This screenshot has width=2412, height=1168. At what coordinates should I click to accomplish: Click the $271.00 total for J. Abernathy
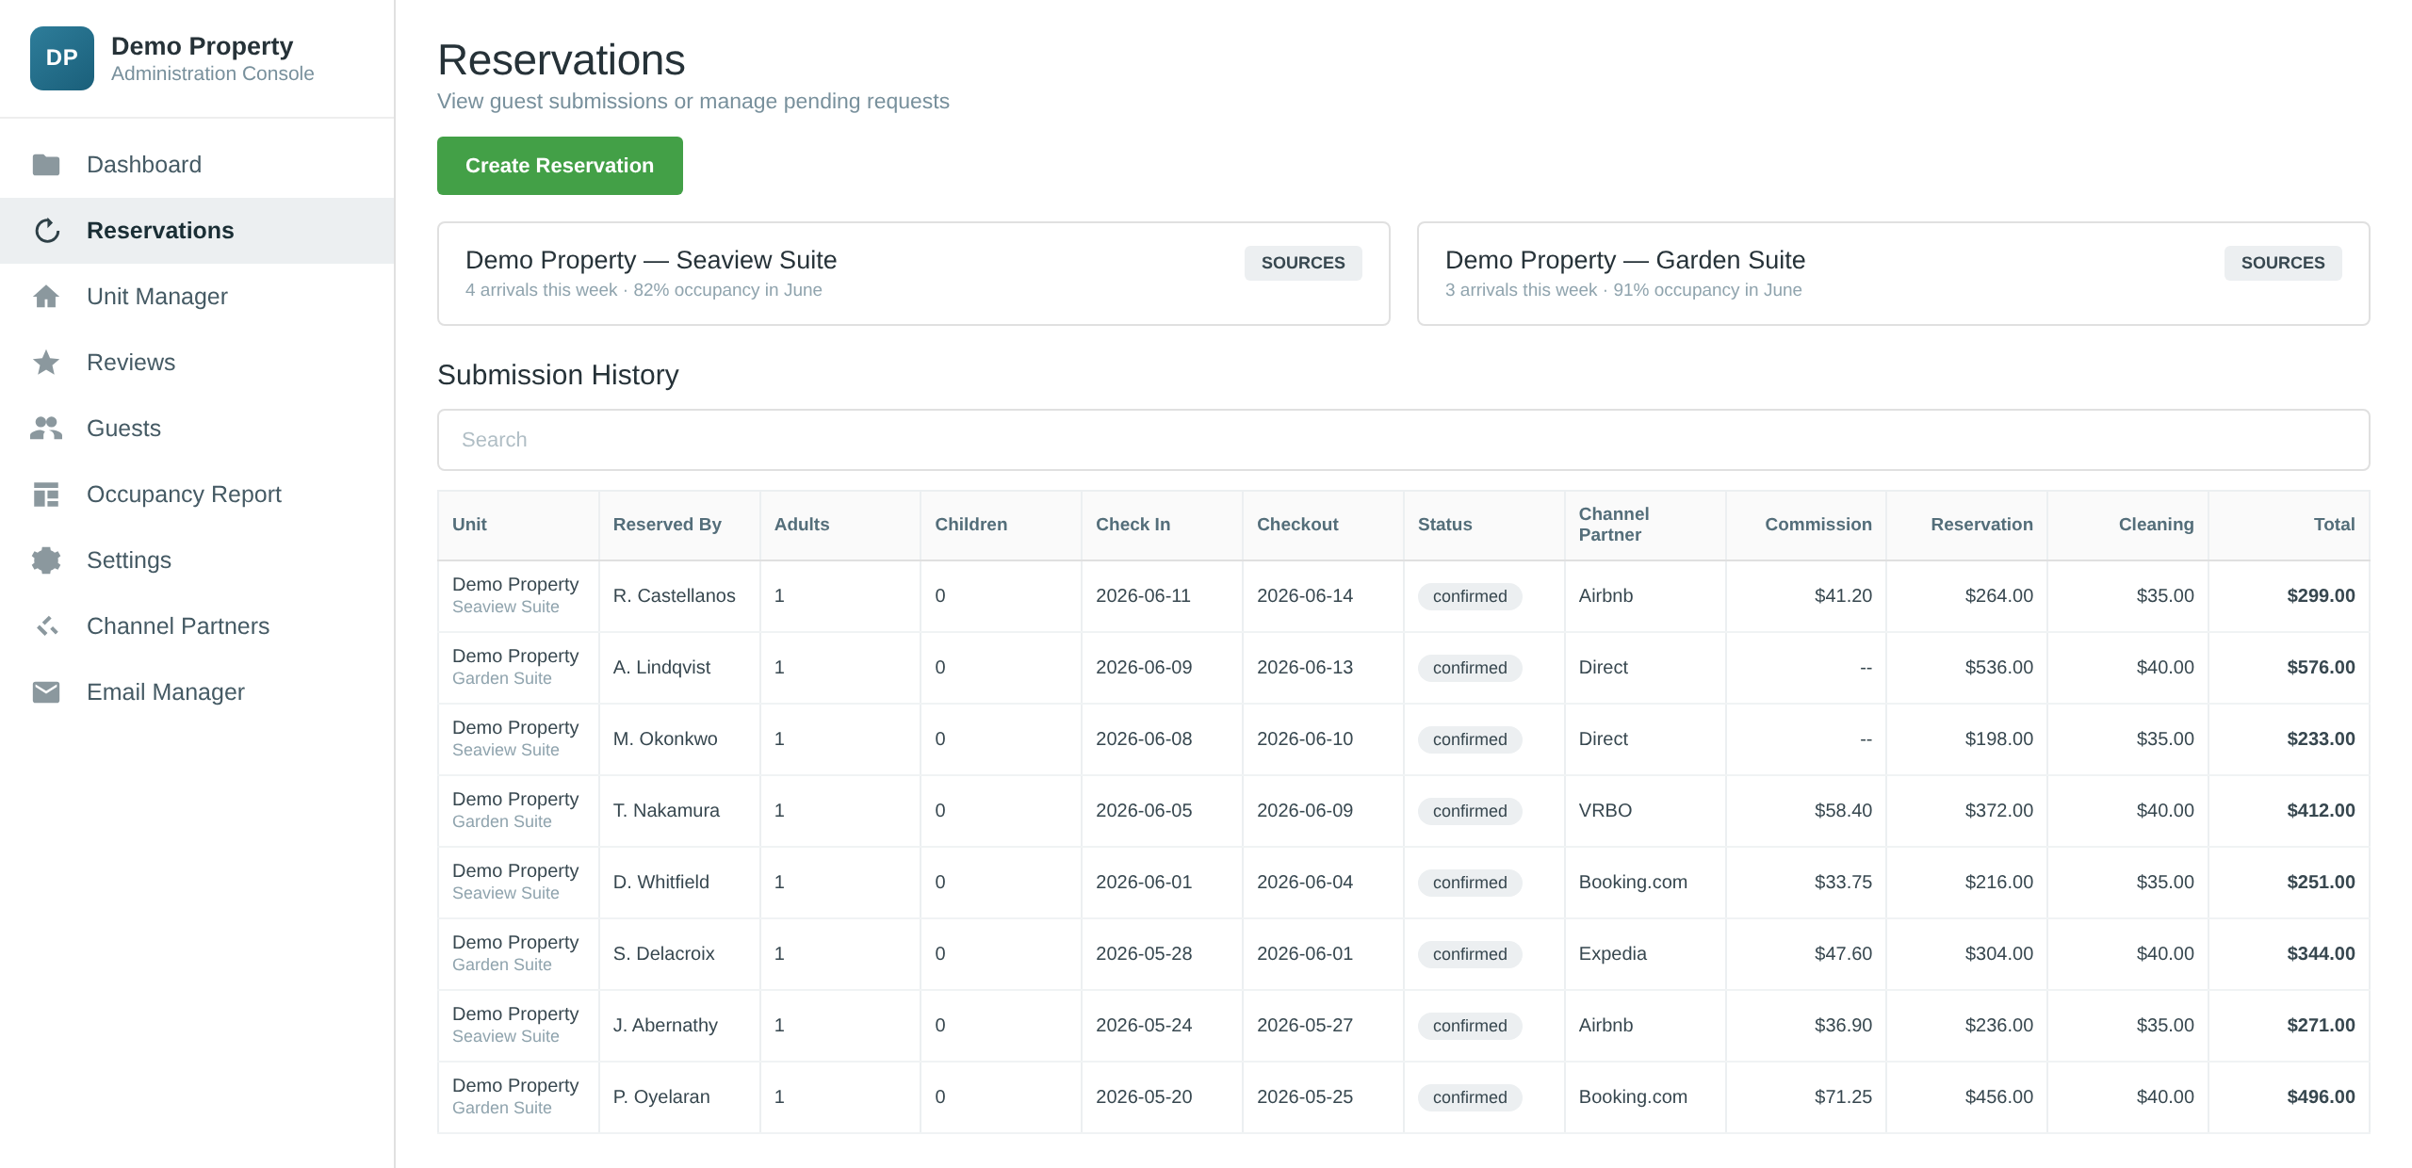click(2321, 1026)
